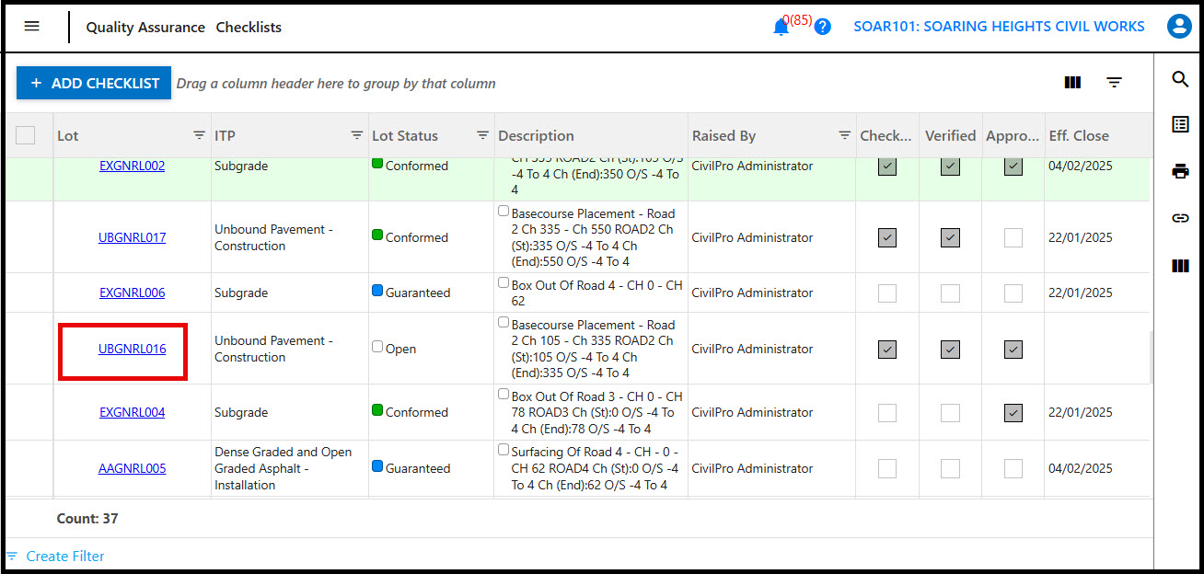Click the Add Checklist button
This screenshot has width=1204, height=574.
[94, 83]
